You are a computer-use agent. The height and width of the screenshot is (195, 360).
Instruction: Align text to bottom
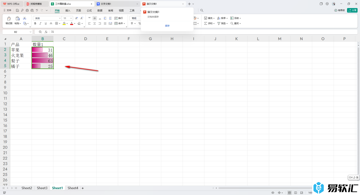point(100,18)
